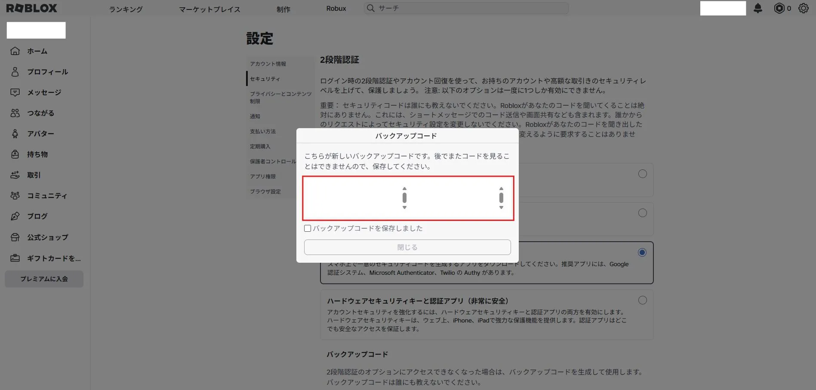Go to ホーム in sidebar

pos(37,51)
